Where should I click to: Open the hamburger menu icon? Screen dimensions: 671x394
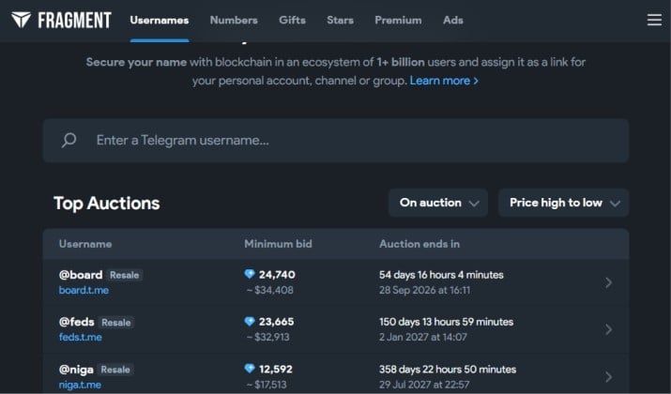tap(654, 20)
